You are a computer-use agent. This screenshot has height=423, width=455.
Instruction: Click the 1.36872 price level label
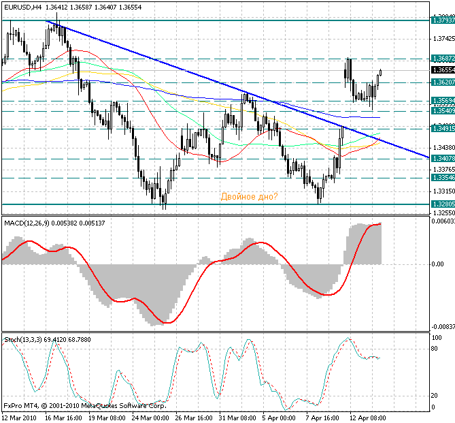[x=443, y=59]
